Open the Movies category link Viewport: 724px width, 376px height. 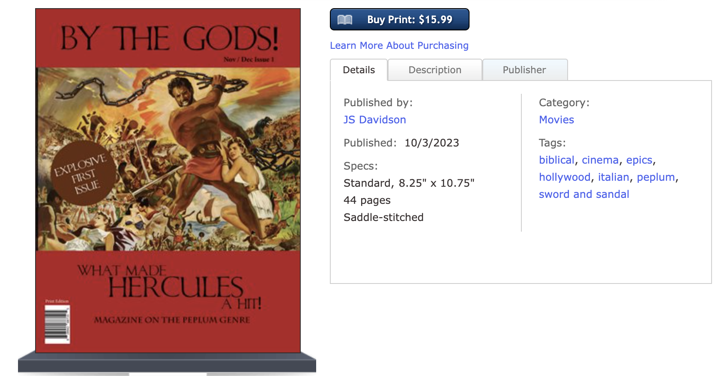coord(556,120)
